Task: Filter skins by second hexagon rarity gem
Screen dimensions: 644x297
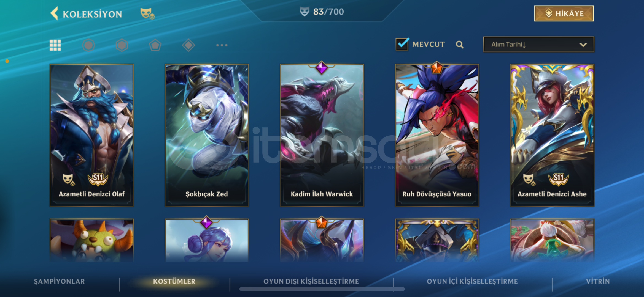Action: pos(122,45)
